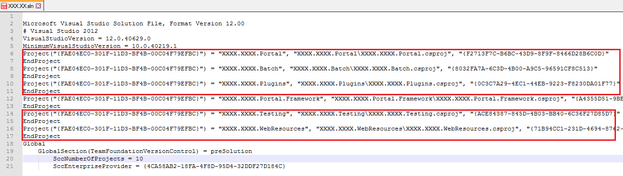623x176 pixels.
Task: Click 'GlobalSection(TeamFoundationVersionControl) = preSolution'
Action: tap(145, 151)
